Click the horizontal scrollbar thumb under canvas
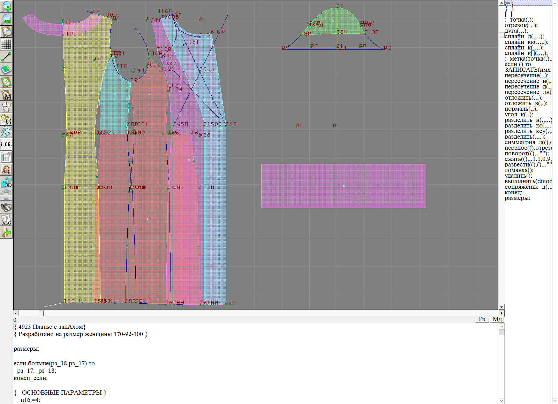The height and width of the screenshot is (404, 558). point(41,313)
